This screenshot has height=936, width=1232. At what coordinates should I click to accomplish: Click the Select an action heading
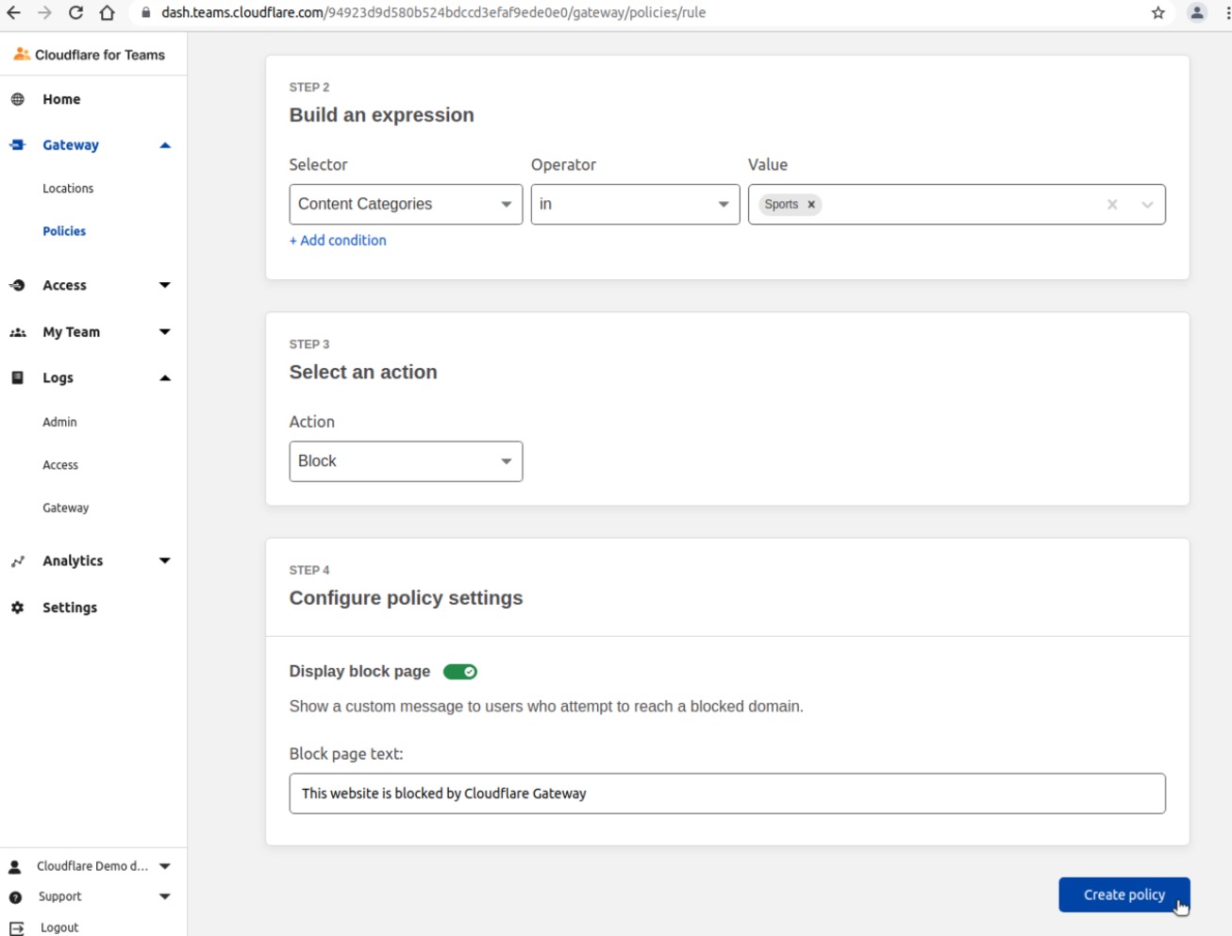coord(363,373)
